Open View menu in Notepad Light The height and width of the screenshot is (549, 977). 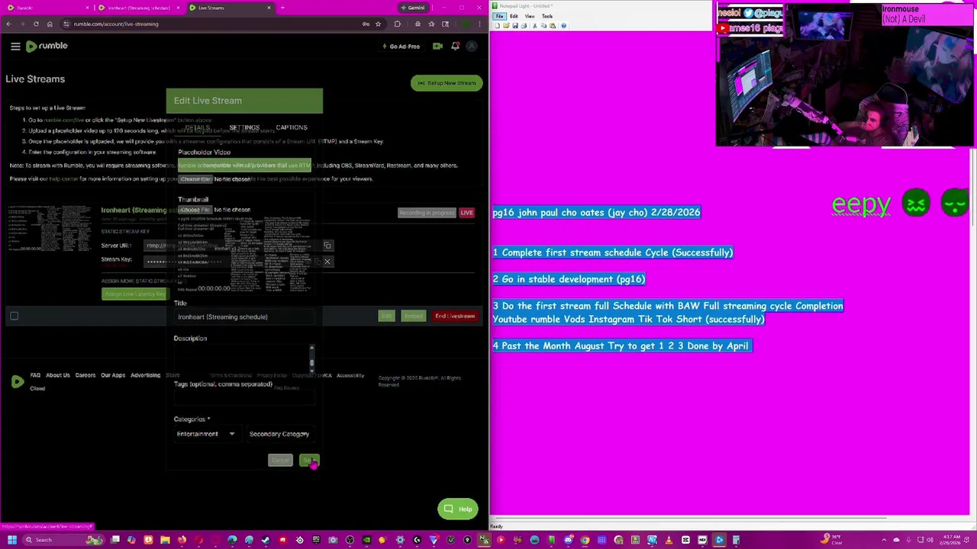[530, 16]
